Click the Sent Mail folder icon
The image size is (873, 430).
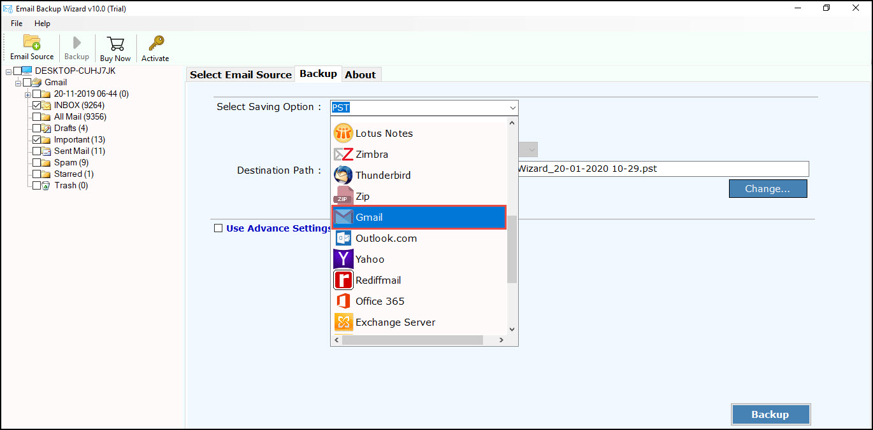click(x=47, y=151)
